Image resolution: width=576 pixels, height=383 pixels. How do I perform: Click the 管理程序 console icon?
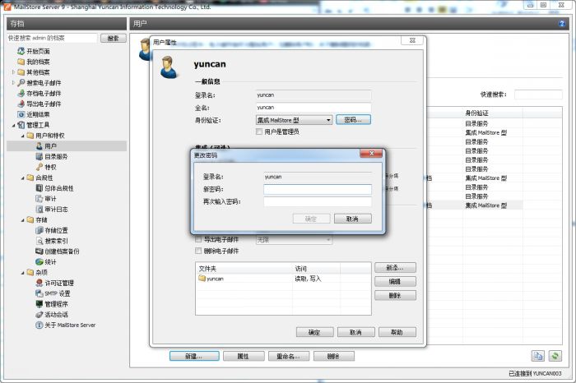click(x=39, y=304)
